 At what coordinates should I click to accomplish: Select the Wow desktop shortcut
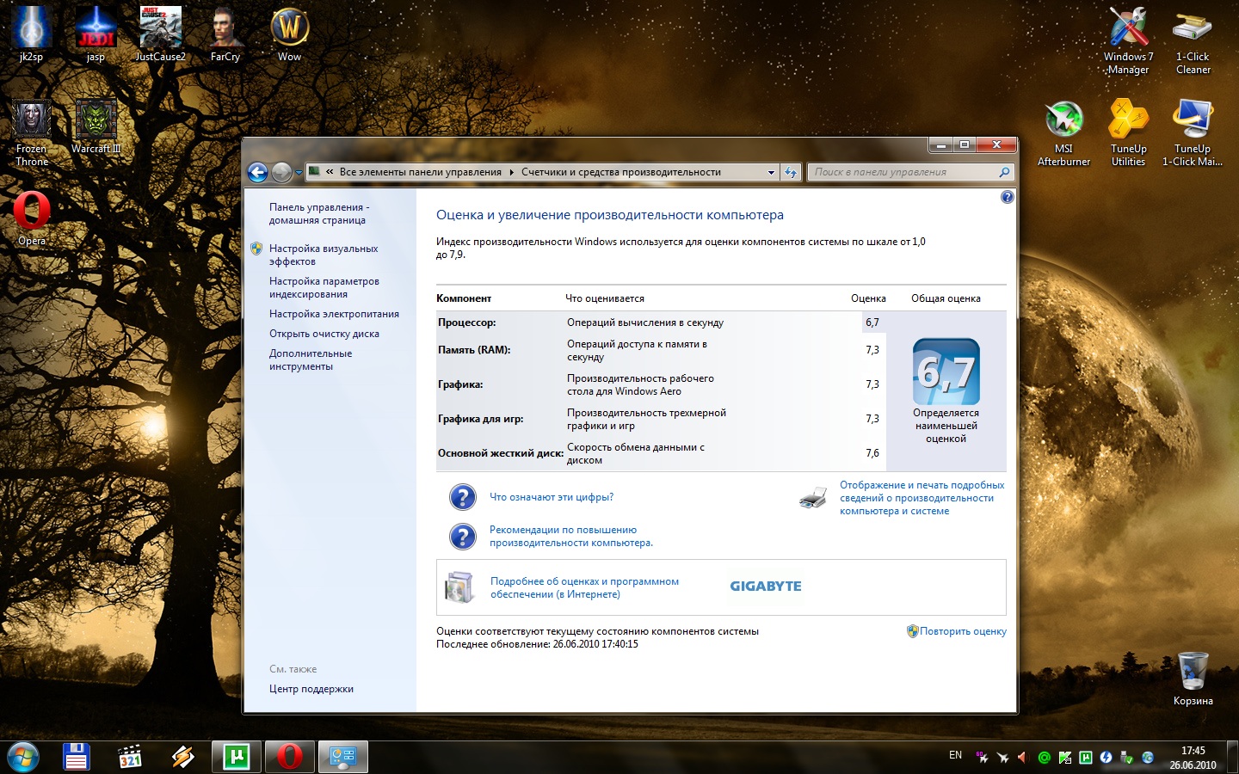pyautogui.click(x=290, y=35)
